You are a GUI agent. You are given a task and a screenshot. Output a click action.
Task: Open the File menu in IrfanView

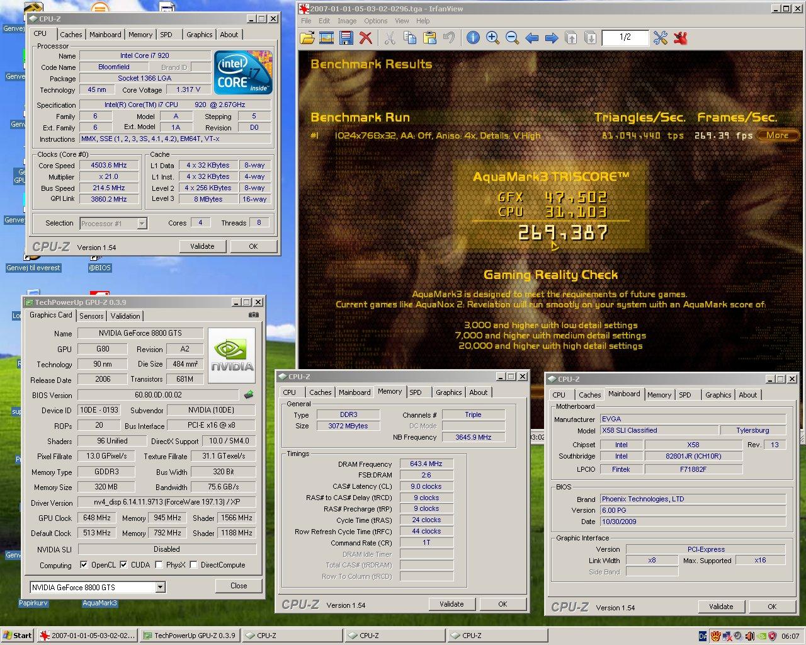click(306, 21)
